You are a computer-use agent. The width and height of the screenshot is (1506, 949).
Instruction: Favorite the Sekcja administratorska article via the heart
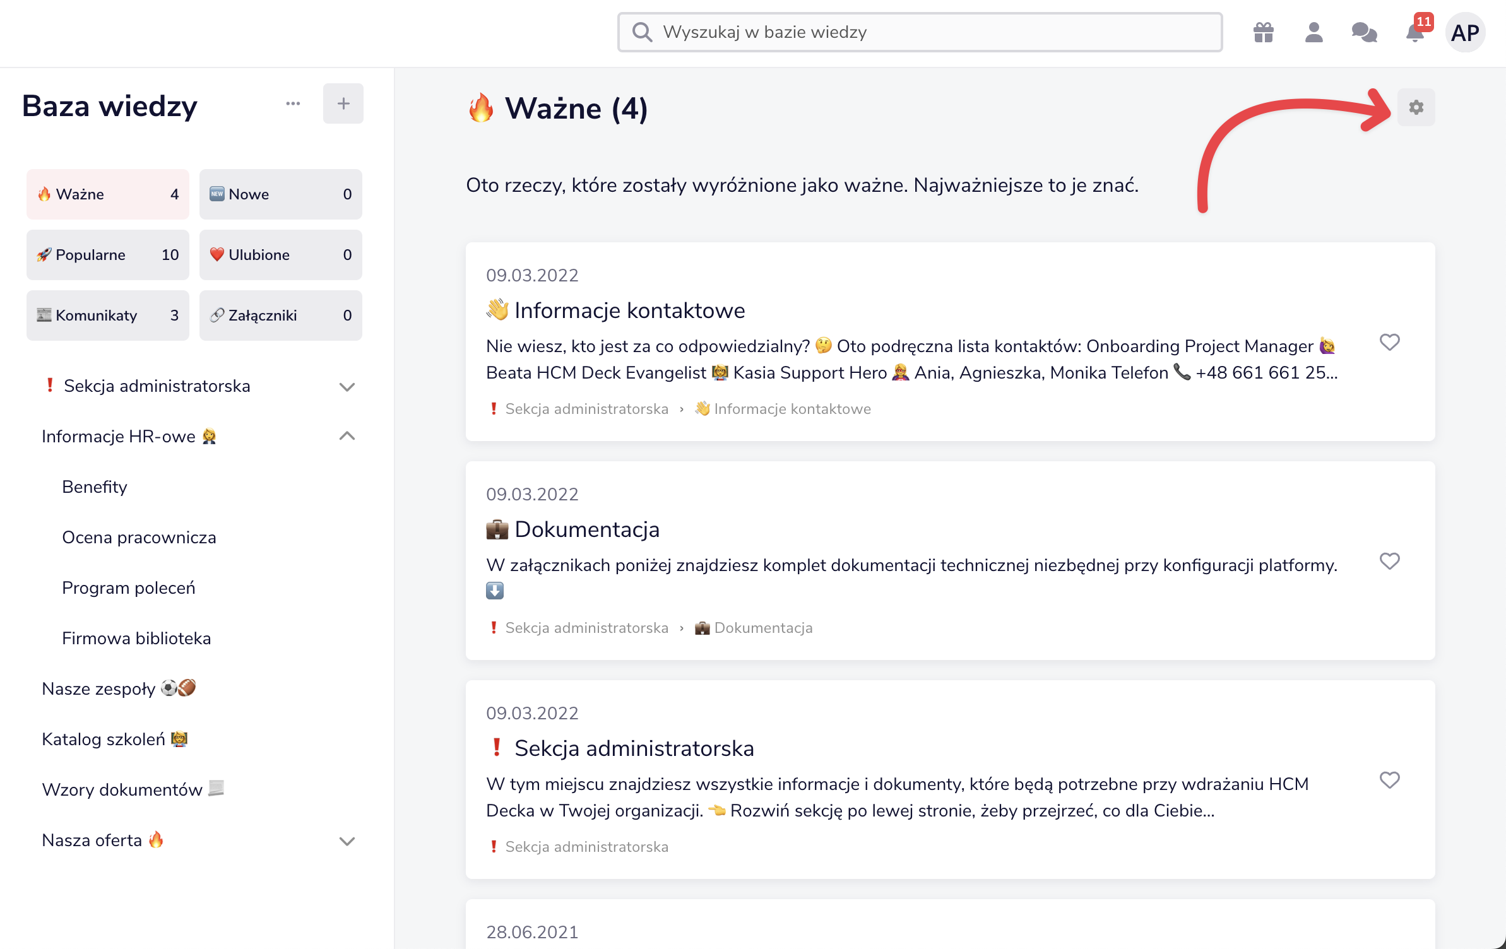click(x=1389, y=780)
